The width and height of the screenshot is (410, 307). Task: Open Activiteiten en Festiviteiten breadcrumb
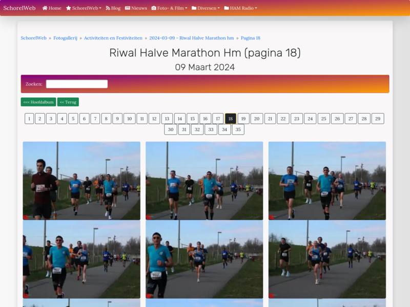[x=113, y=38]
